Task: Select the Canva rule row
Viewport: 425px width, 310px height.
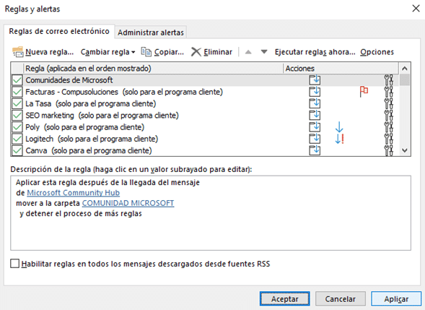Action: pos(205,150)
